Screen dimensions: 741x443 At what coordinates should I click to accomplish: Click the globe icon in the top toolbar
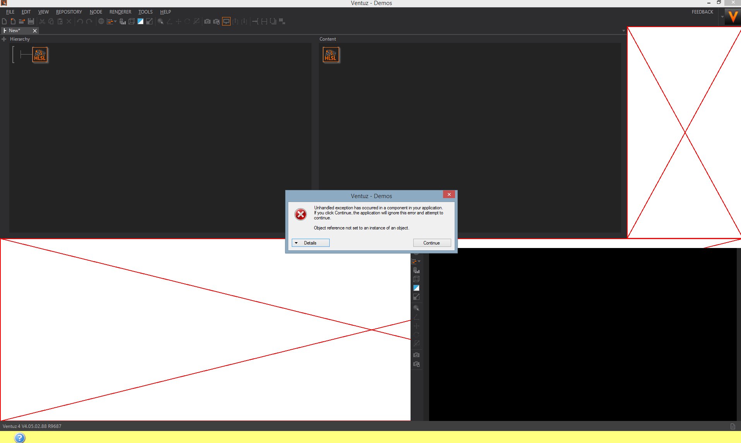coord(101,22)
